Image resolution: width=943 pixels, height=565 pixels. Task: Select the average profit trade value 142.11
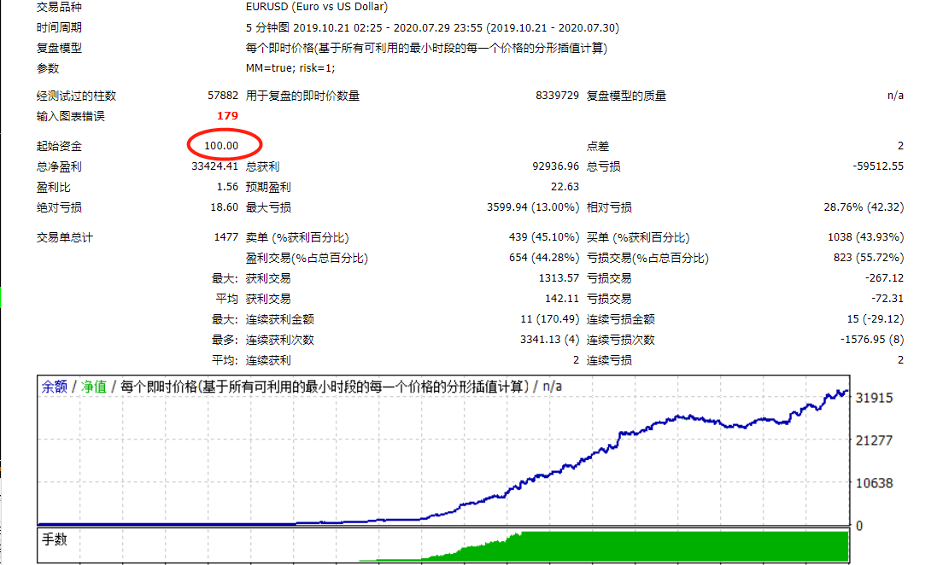click(x=562, y=299)
